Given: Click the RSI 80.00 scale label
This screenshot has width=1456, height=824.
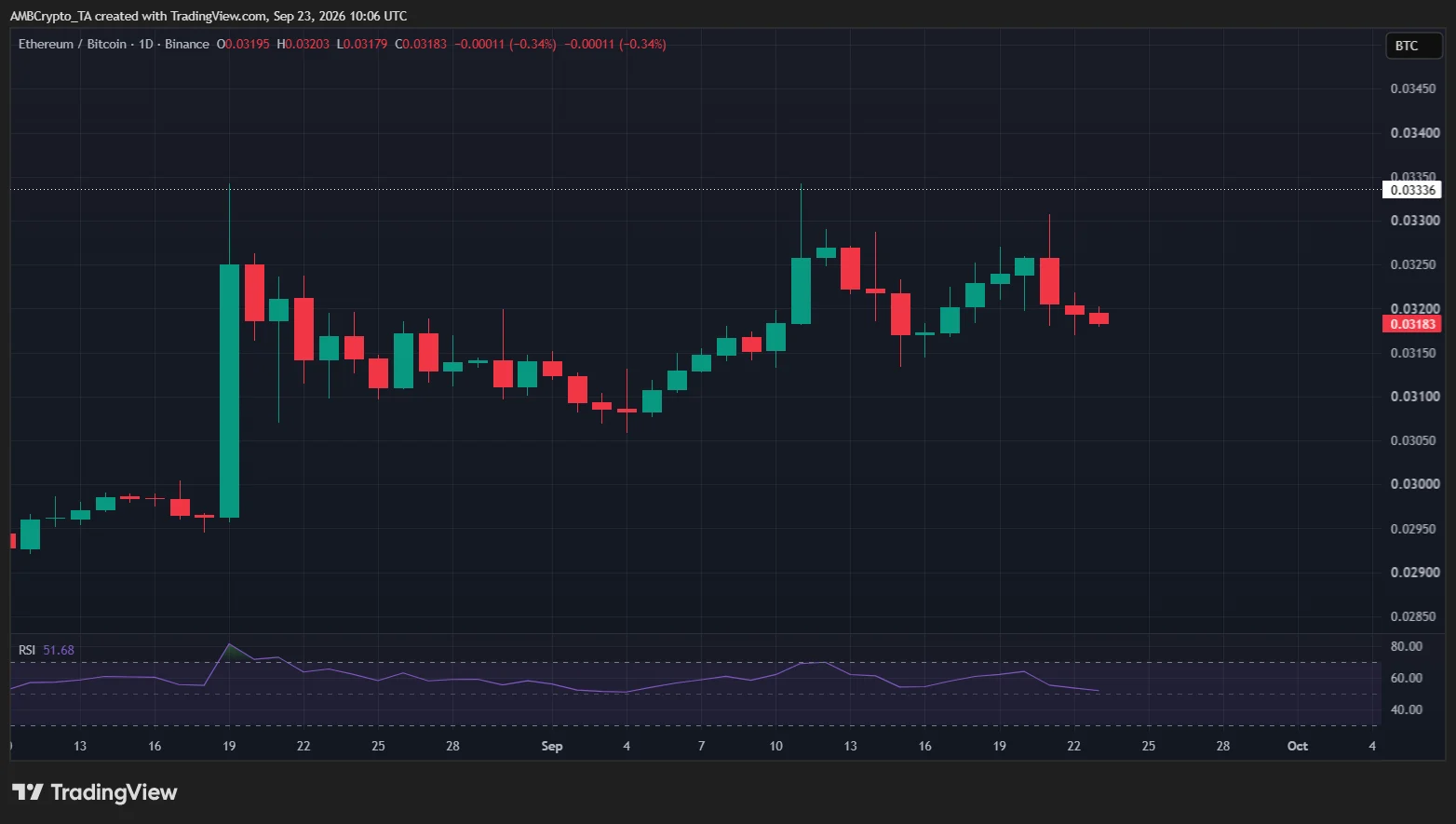Looking at the screenshot, I should click(1407, 646).
